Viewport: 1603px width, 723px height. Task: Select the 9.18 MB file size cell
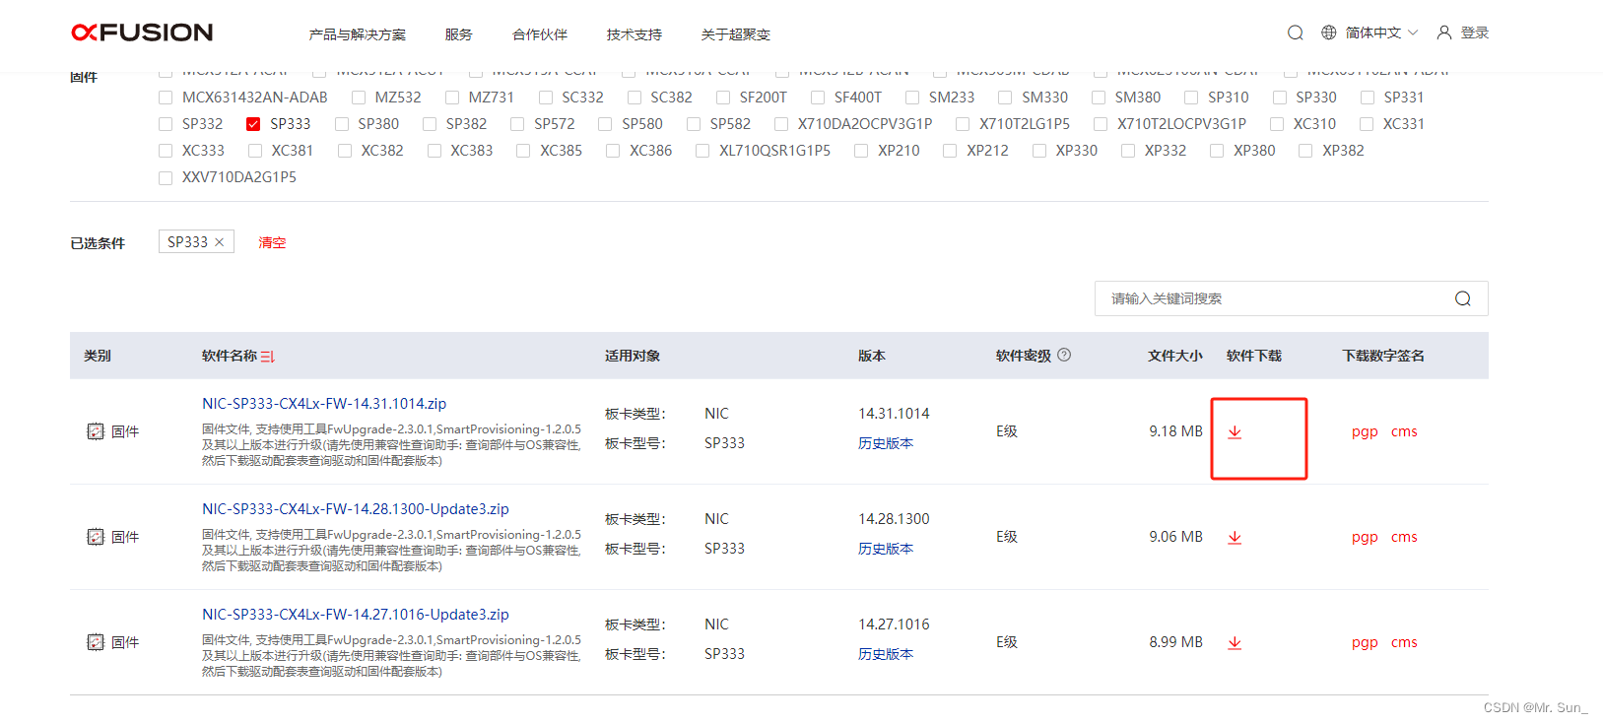coord(1175,431)
